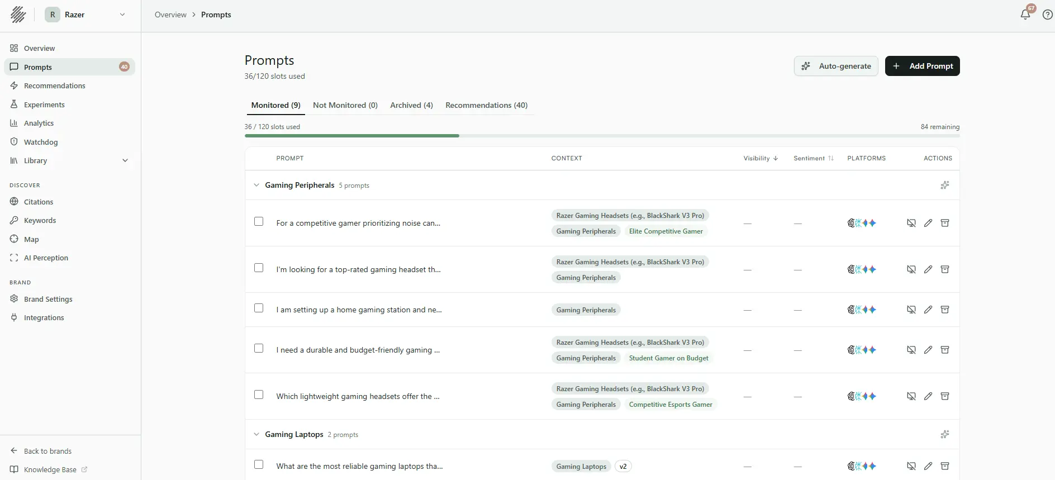Archive the 'I need a durable and budget-friendly' prompt
1055x480 pixels.
[945, 350]
